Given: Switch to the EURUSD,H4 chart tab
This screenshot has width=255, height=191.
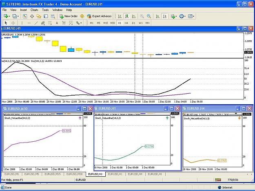Looking at the screenshot, I should tap(135, 174).
